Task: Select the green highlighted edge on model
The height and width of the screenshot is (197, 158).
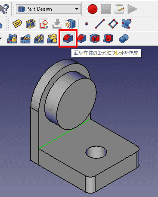Action: (65, 133)
